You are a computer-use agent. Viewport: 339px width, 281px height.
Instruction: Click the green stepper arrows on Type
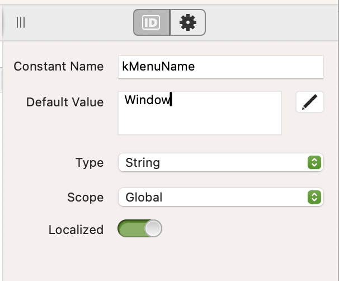[314, 162]
